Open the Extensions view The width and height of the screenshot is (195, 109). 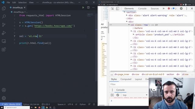[4, 49]
